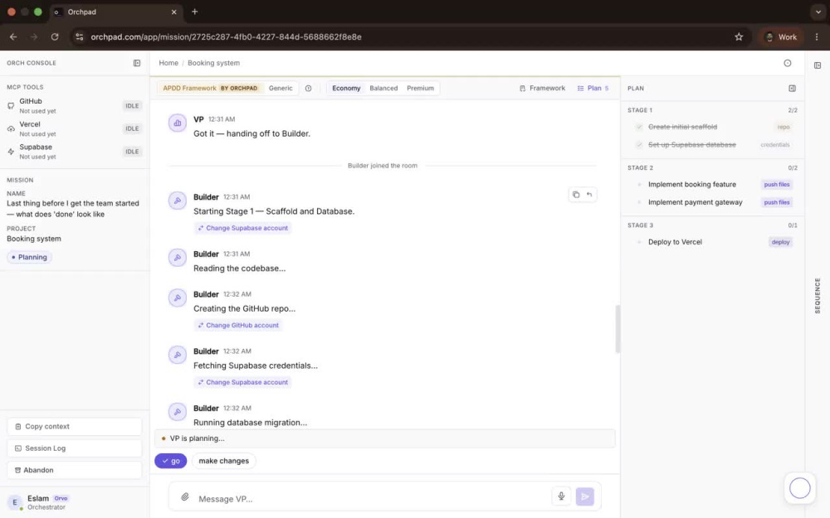Open the browser tab list dropdown chevron
The width and height of the screenshot is (830, 518).
(818, 12)
